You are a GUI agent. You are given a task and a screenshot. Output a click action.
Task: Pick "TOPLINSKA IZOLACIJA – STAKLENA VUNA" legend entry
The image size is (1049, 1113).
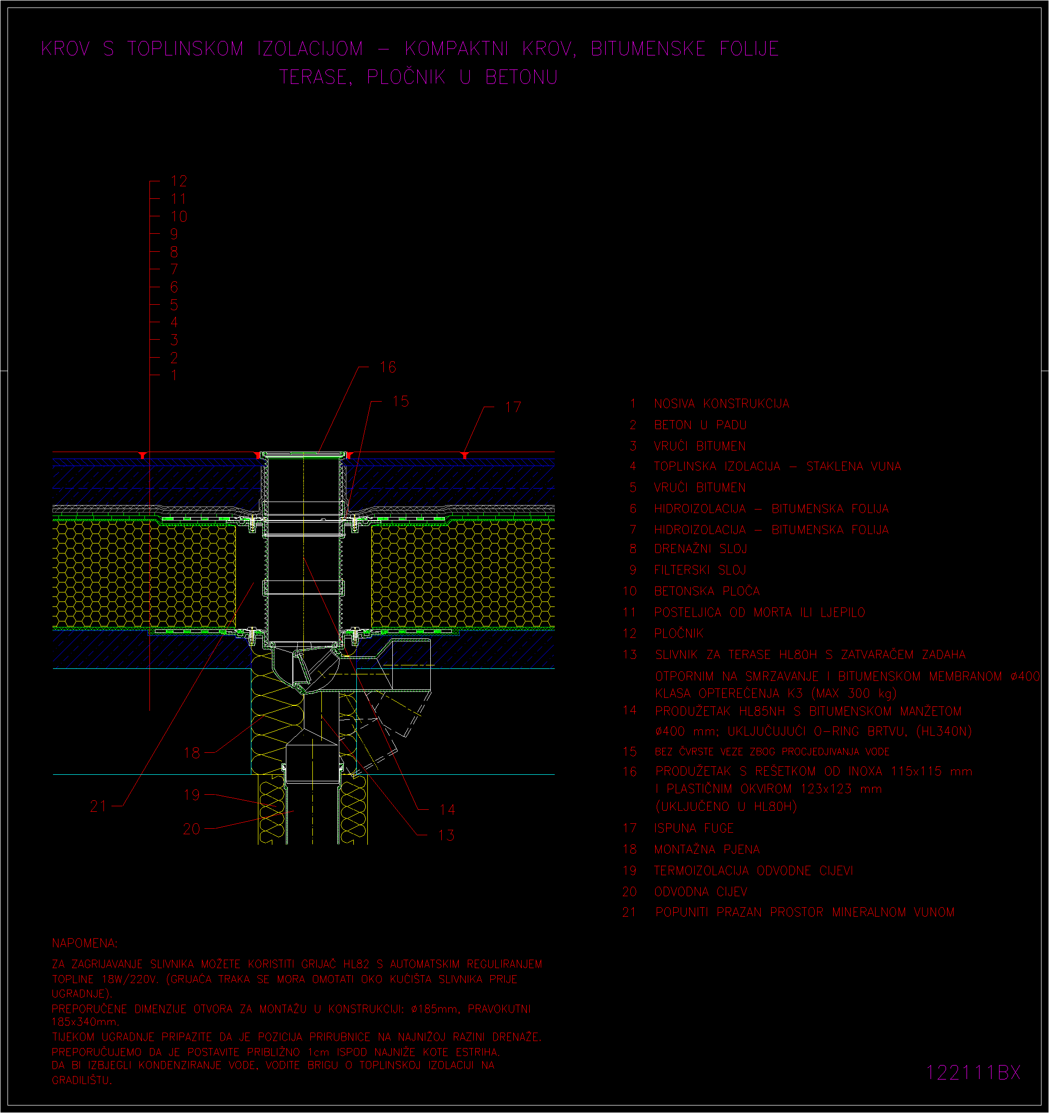[x=777, y=467]
